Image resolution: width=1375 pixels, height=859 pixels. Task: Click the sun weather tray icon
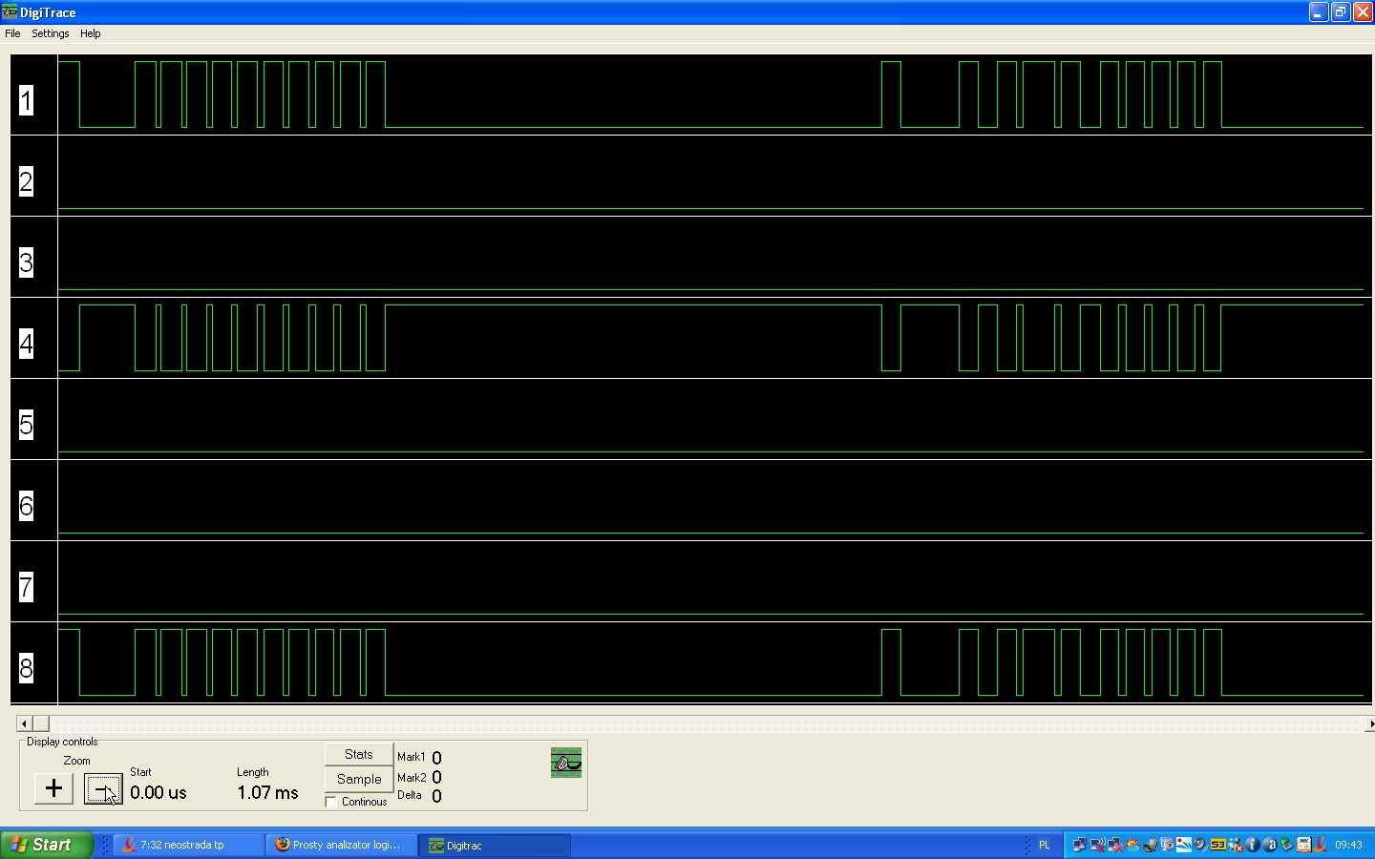click(1132, 845)
